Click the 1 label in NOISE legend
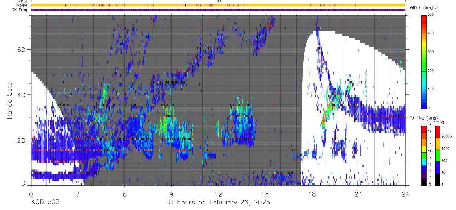This screenshot has width=456, height=210. point(442,184)
